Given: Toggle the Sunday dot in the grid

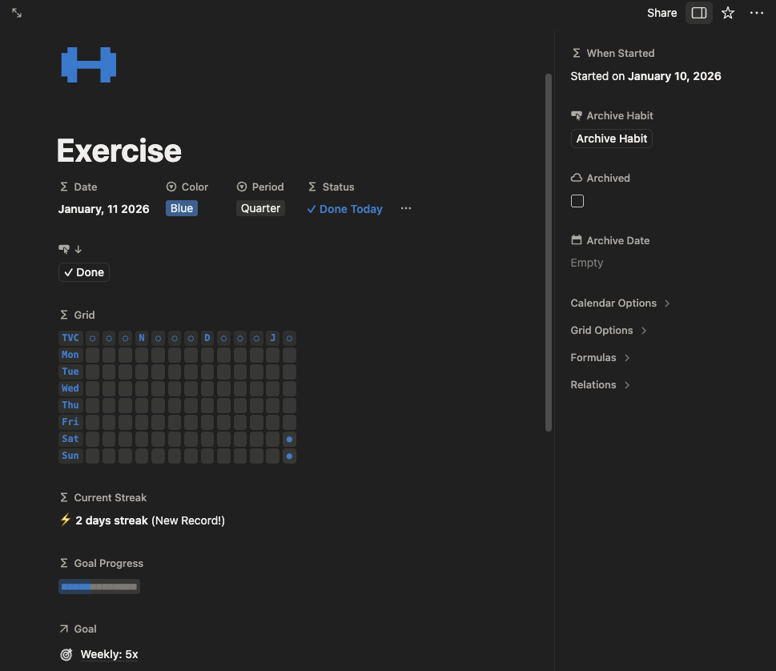Looking at the screenshot, I should [x=289, y=456].
